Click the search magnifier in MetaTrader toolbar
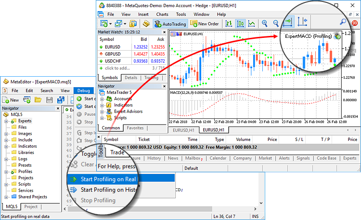Screen dimensions: 361x220 pos(343,22)
